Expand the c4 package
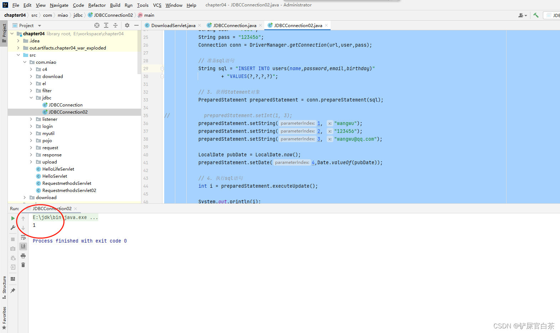The image size is (560, 333). pos(31,69)
